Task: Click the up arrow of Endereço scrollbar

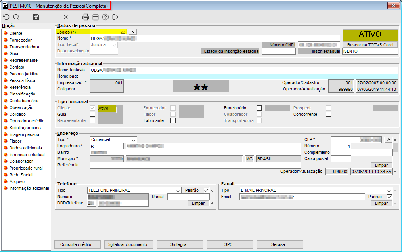Action: click(395, 140)
